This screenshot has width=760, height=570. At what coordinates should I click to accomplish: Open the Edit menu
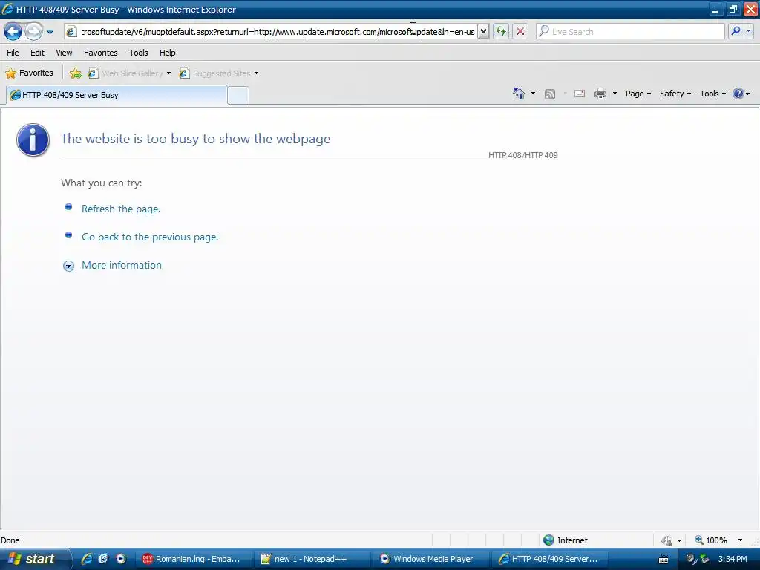(x=37, y=53)
